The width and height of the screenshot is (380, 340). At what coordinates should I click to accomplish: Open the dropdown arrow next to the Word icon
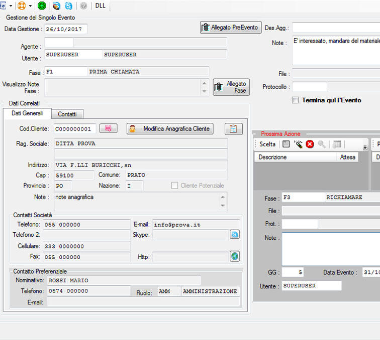pos(11,6)
